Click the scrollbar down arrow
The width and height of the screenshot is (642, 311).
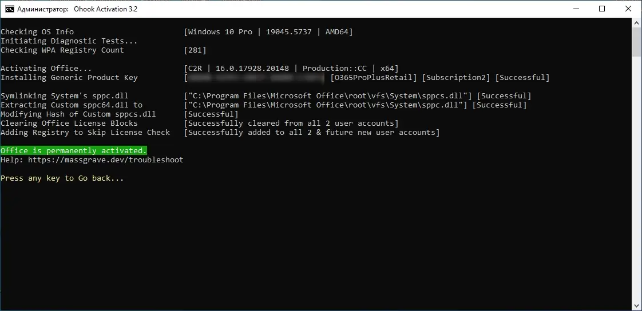pos(637,306)
